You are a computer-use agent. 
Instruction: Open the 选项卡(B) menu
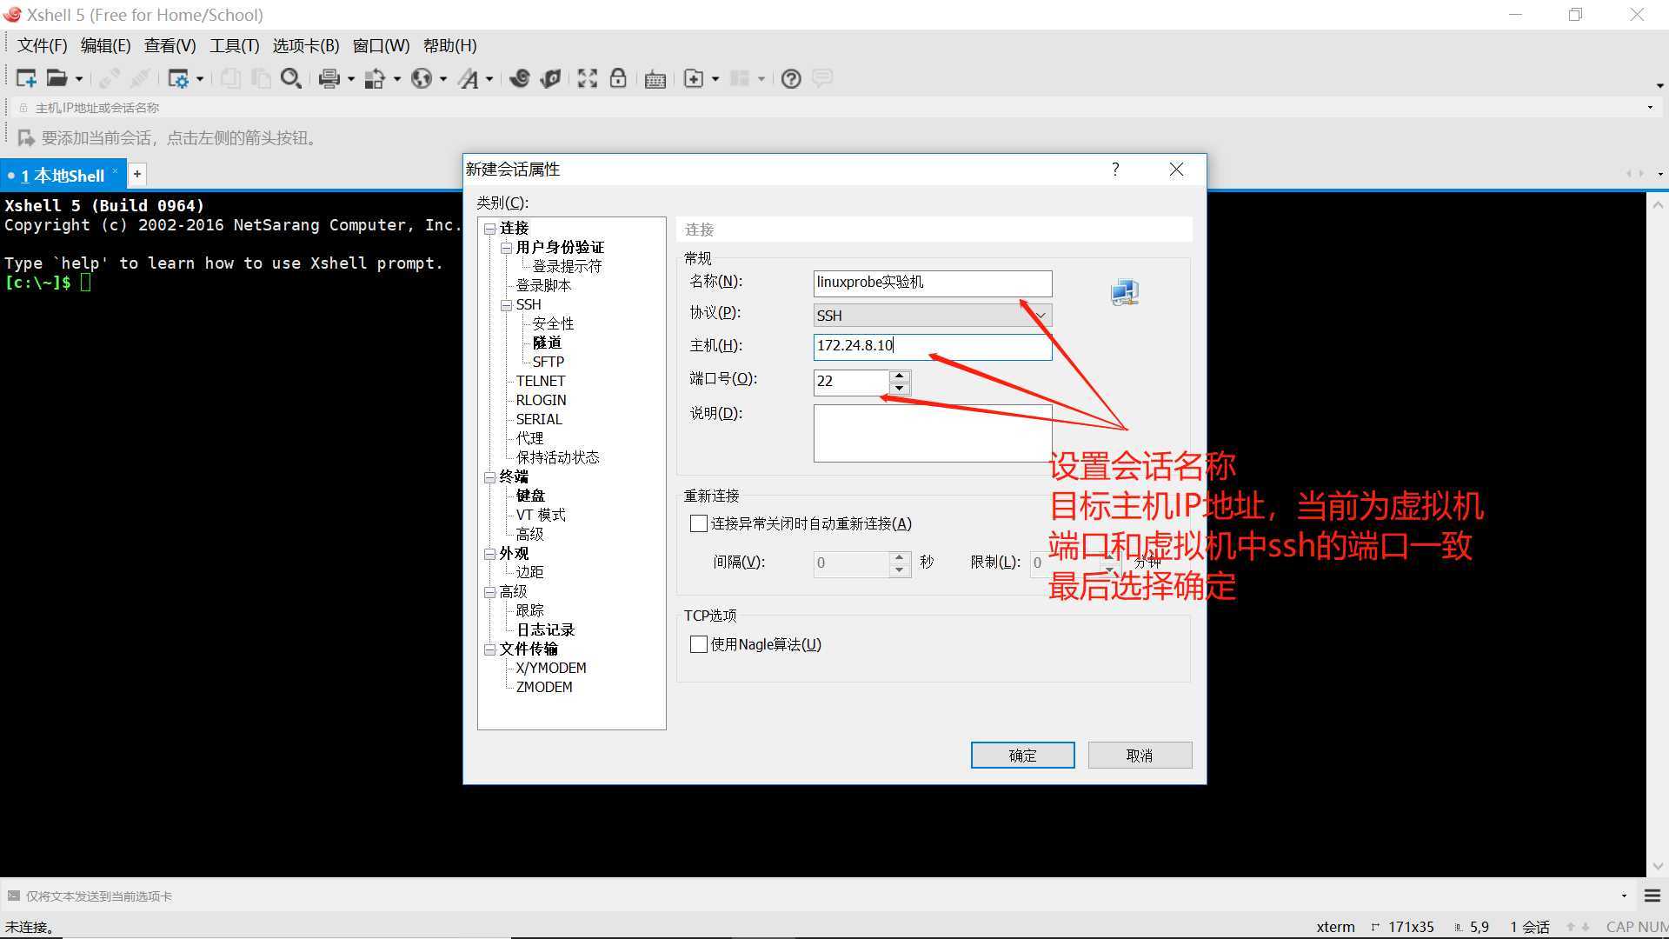pyautogui.click(x=305, y=46)
